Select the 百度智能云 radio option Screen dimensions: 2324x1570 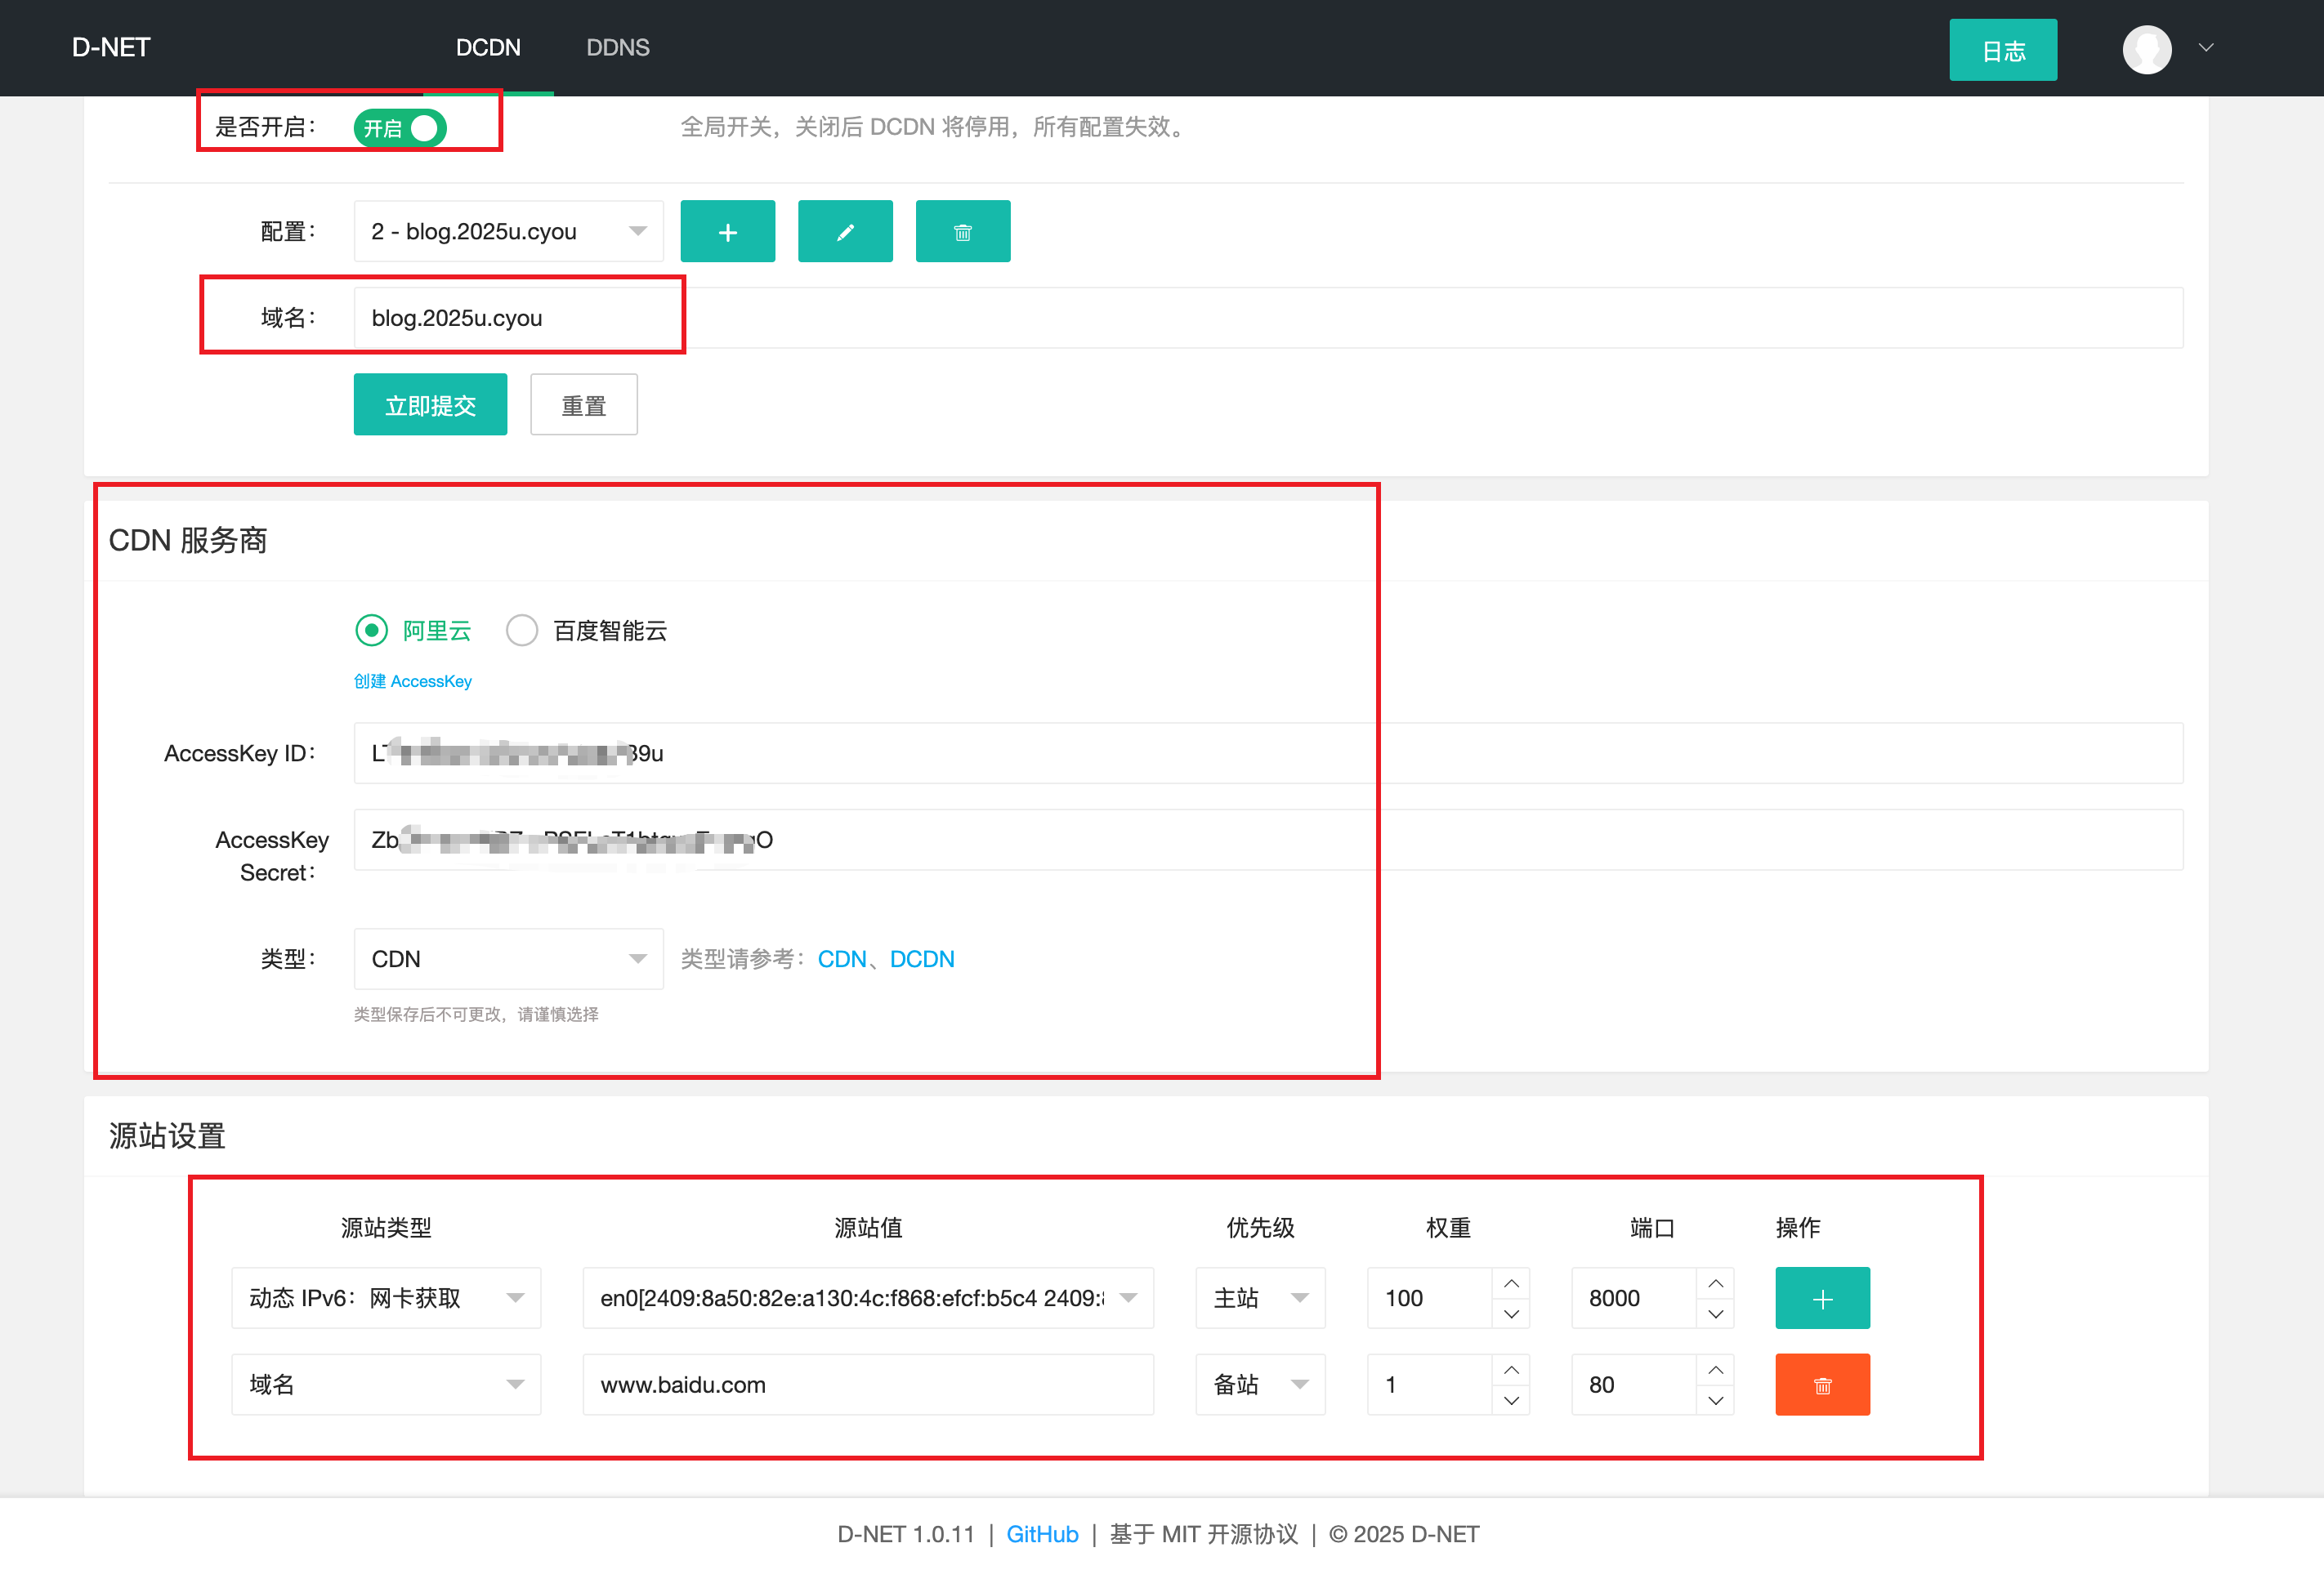(x=522, y=630)
